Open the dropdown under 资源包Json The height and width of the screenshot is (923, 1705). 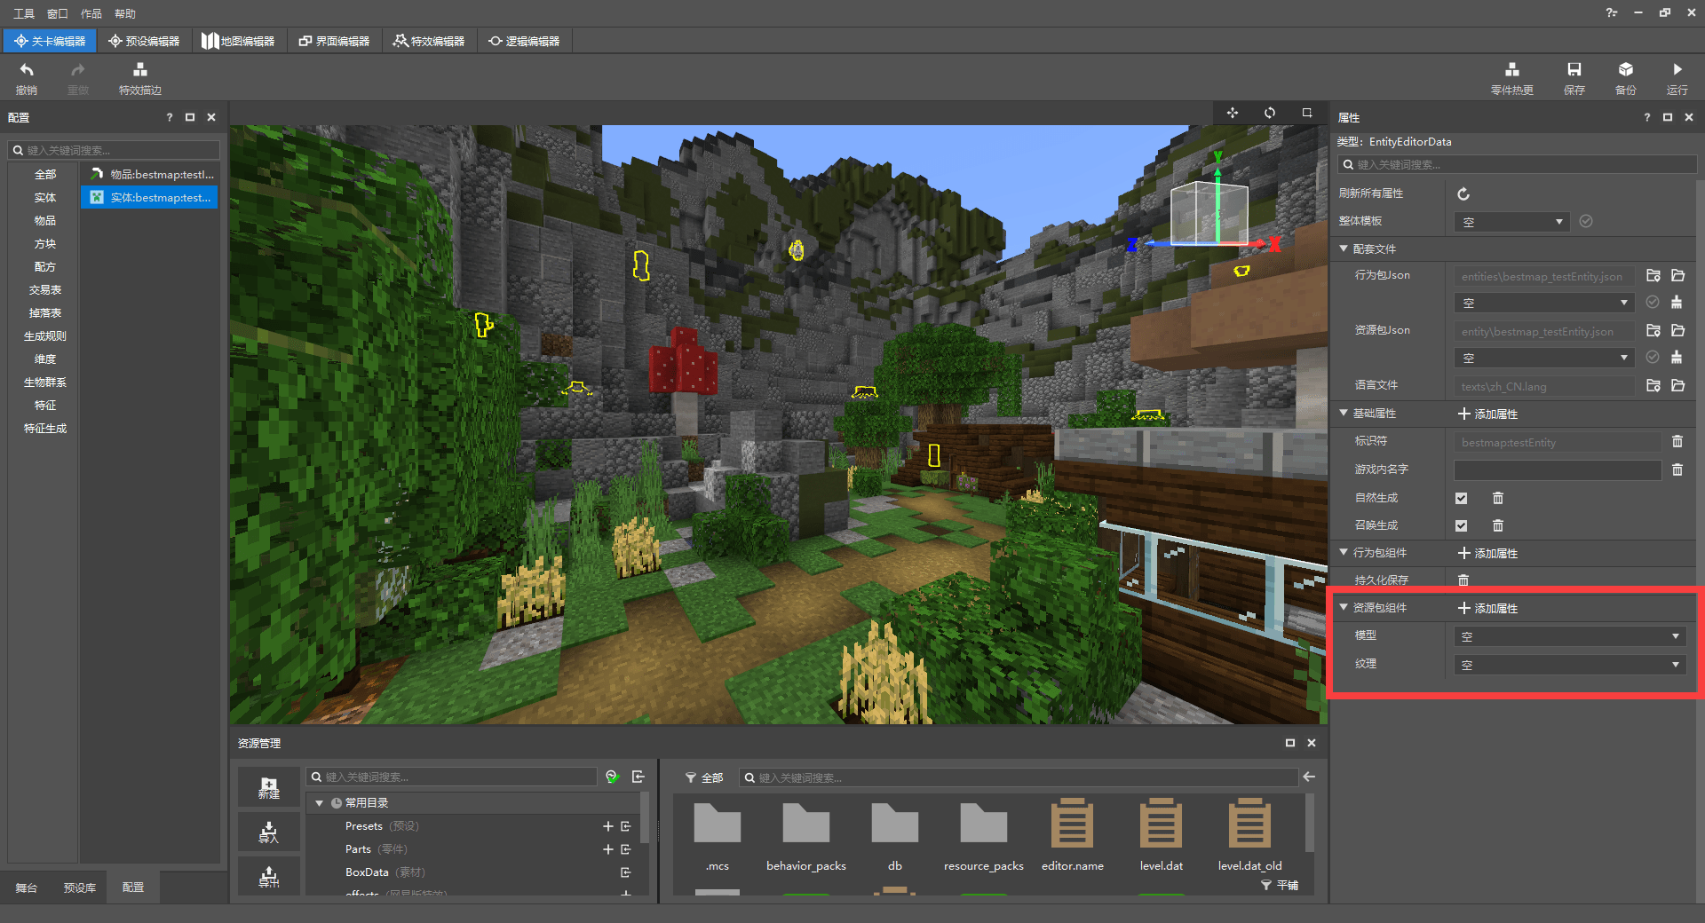click(x=1544, y=358)
